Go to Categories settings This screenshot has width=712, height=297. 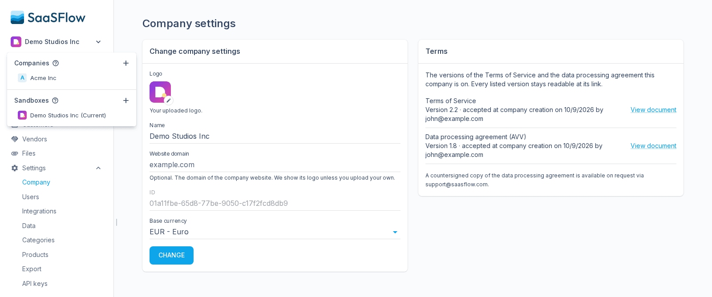tap(38, 240)
